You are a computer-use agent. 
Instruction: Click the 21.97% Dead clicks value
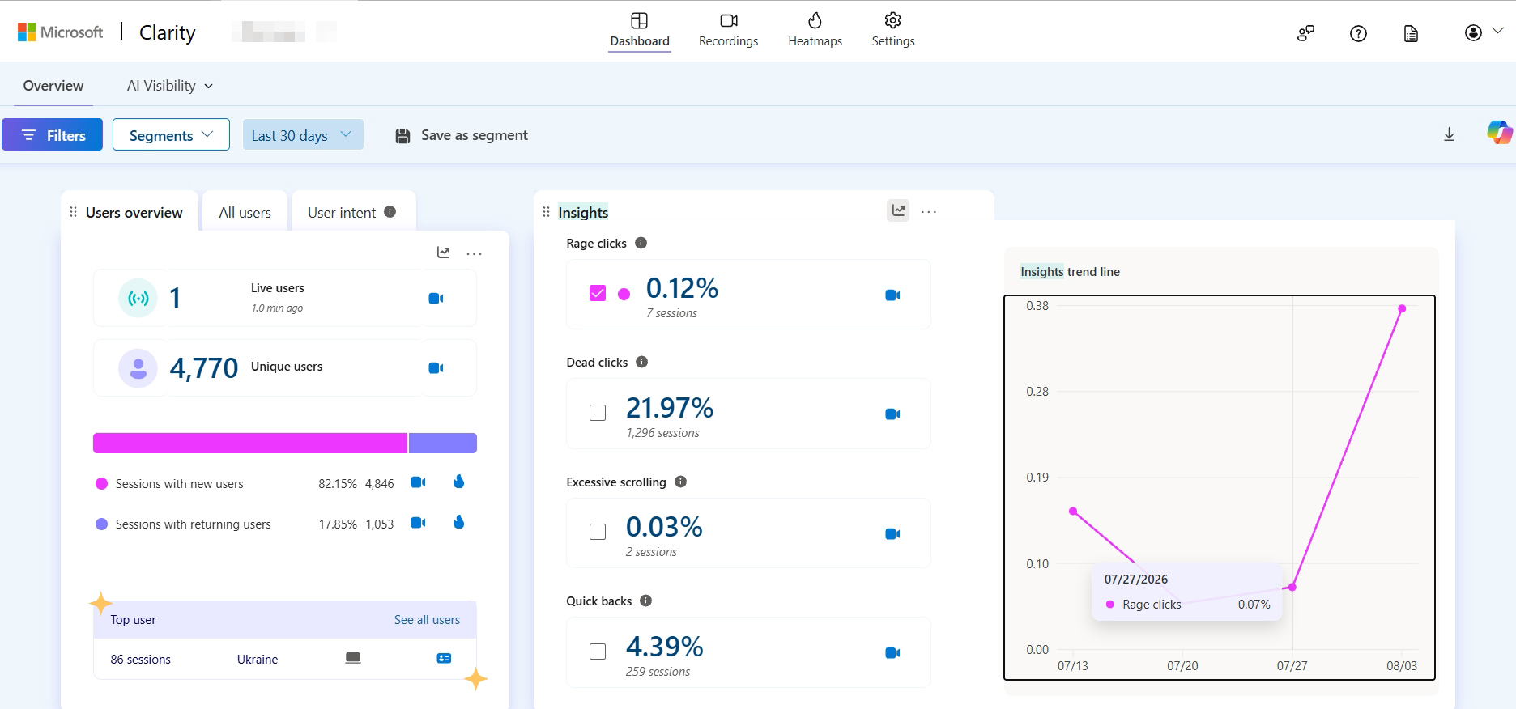tap(670, 408)
